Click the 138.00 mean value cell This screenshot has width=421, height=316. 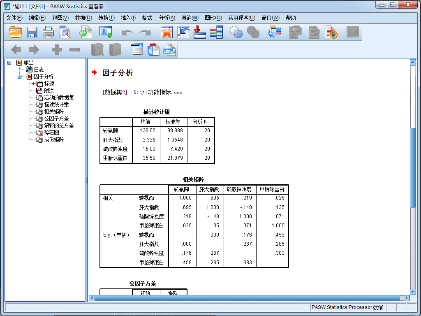(x=148, y=130)
